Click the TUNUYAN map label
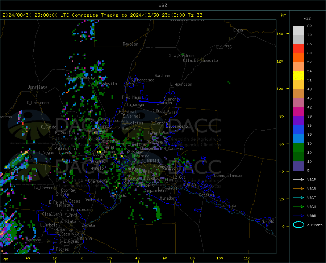The image size is (326, 263). pyautogui.click(x=84, y=239)
